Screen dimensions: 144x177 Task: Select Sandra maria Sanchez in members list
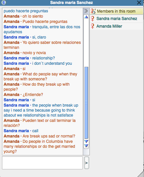(x=116, y=19)
